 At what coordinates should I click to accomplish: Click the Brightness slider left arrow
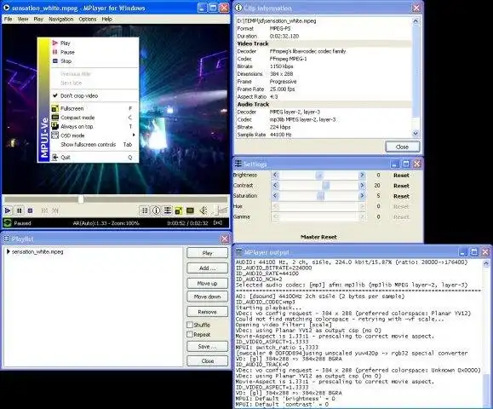[x=275, y=175]
